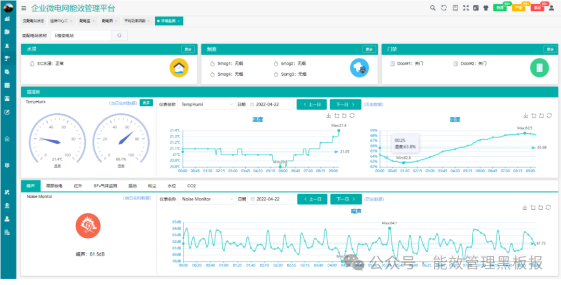Switch to the 变配电站状态 page tab
The width and height of the screenshot is (561, 285).
(33, 21)
